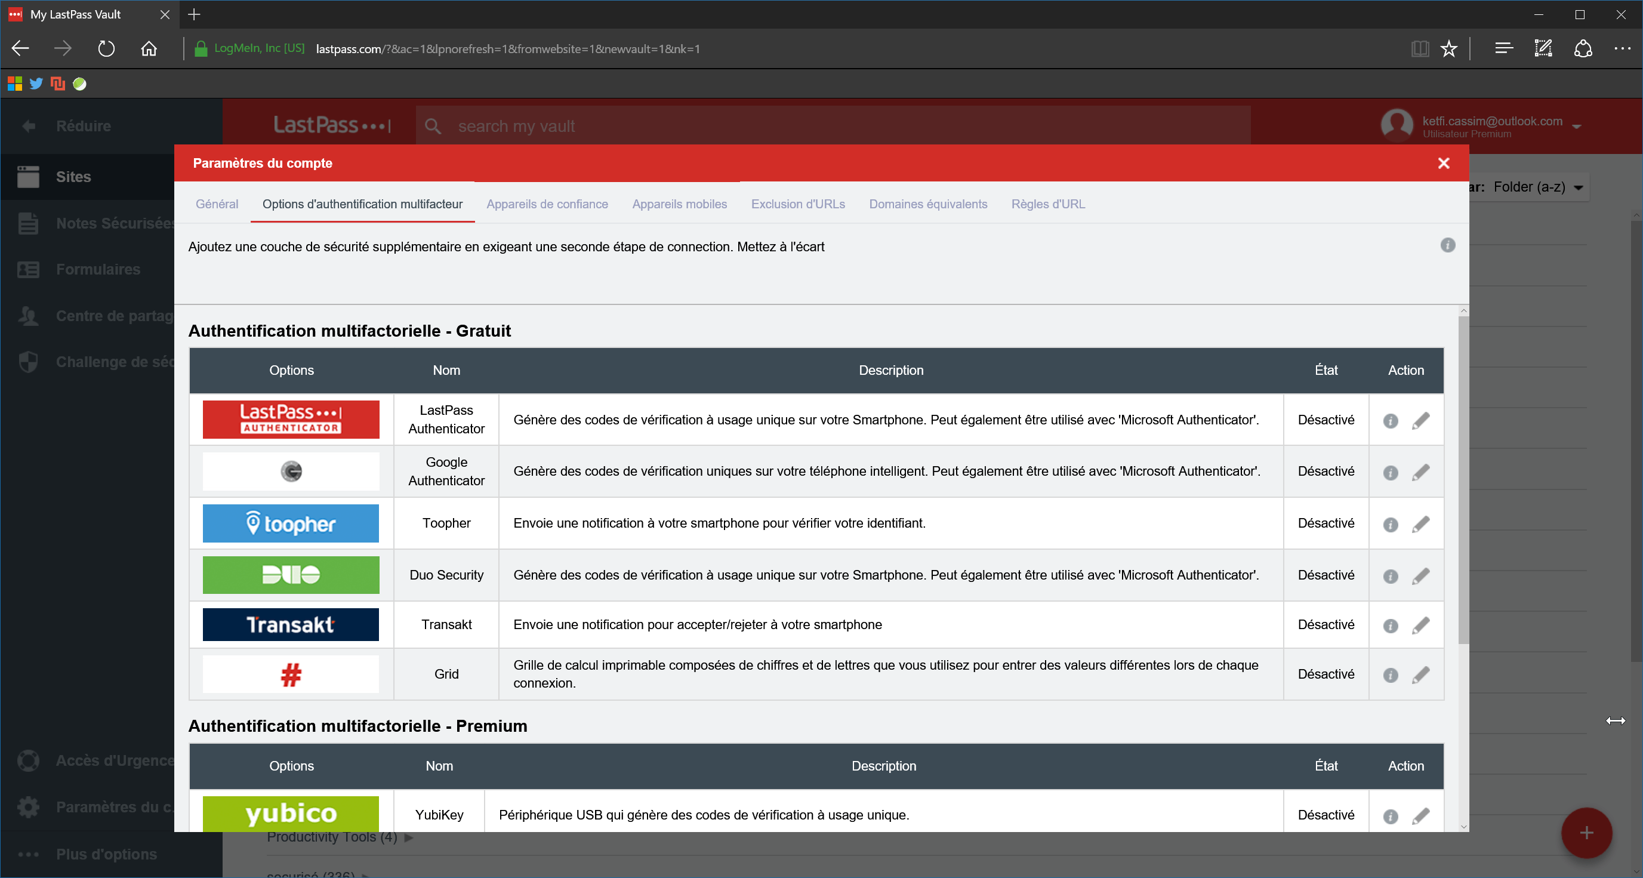
Task: Click the browser address bar URL
Action: pyautogui.click(x=508, y=48)
